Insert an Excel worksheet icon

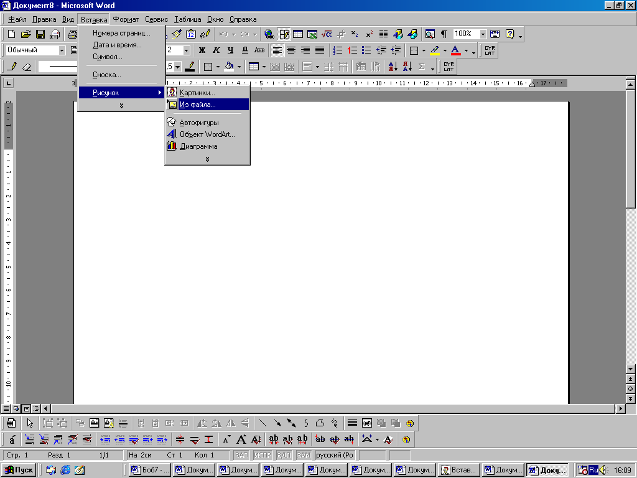point(312,34)
